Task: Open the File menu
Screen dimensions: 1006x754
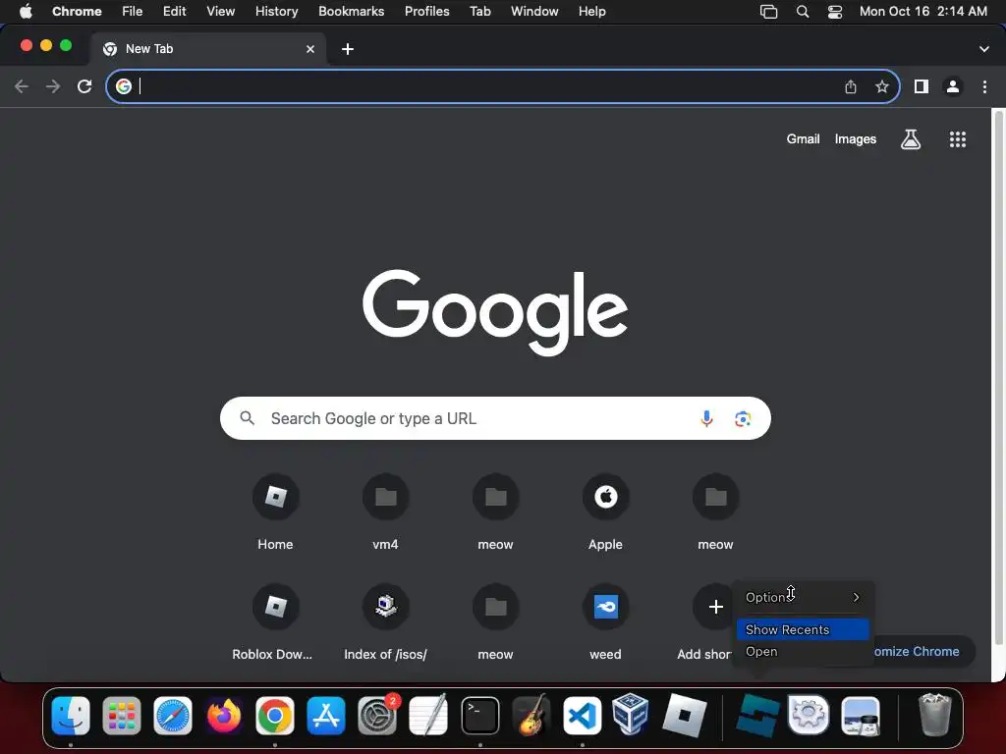Action: click(x=133, y=12)
